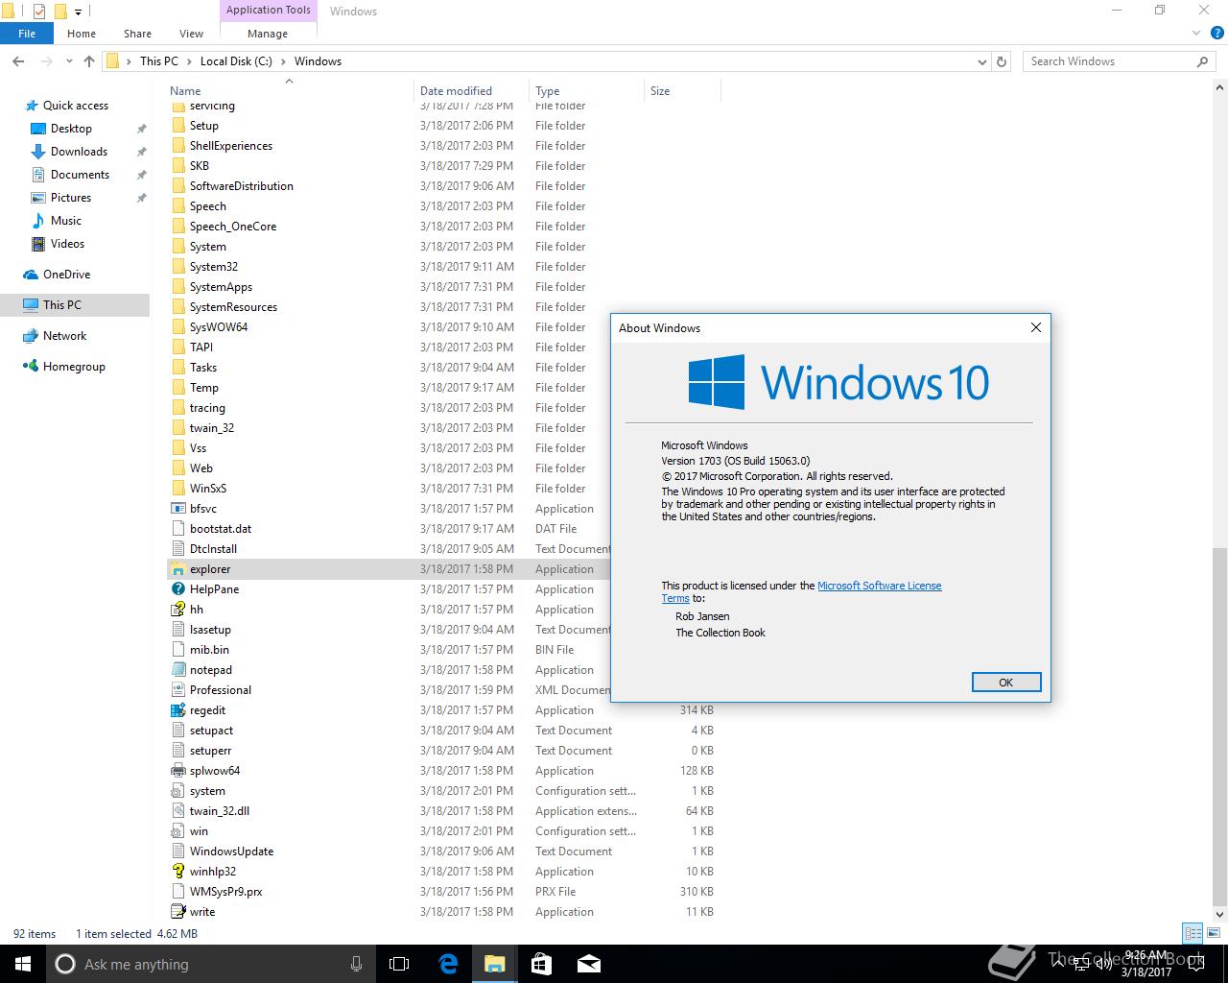The image size is (1228, 983).
Task: Open the File menu
Action: [27, 34]
